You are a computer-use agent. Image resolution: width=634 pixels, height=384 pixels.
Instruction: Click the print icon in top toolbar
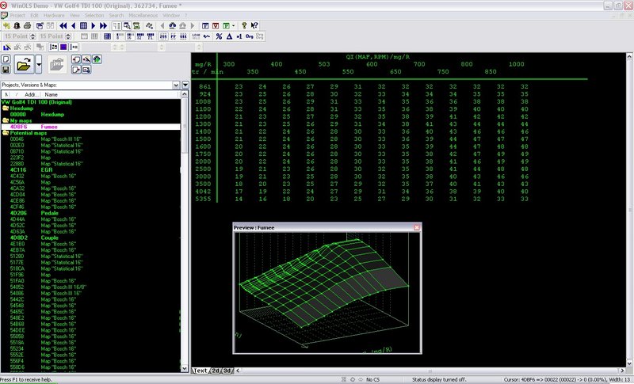click(27, 26)
